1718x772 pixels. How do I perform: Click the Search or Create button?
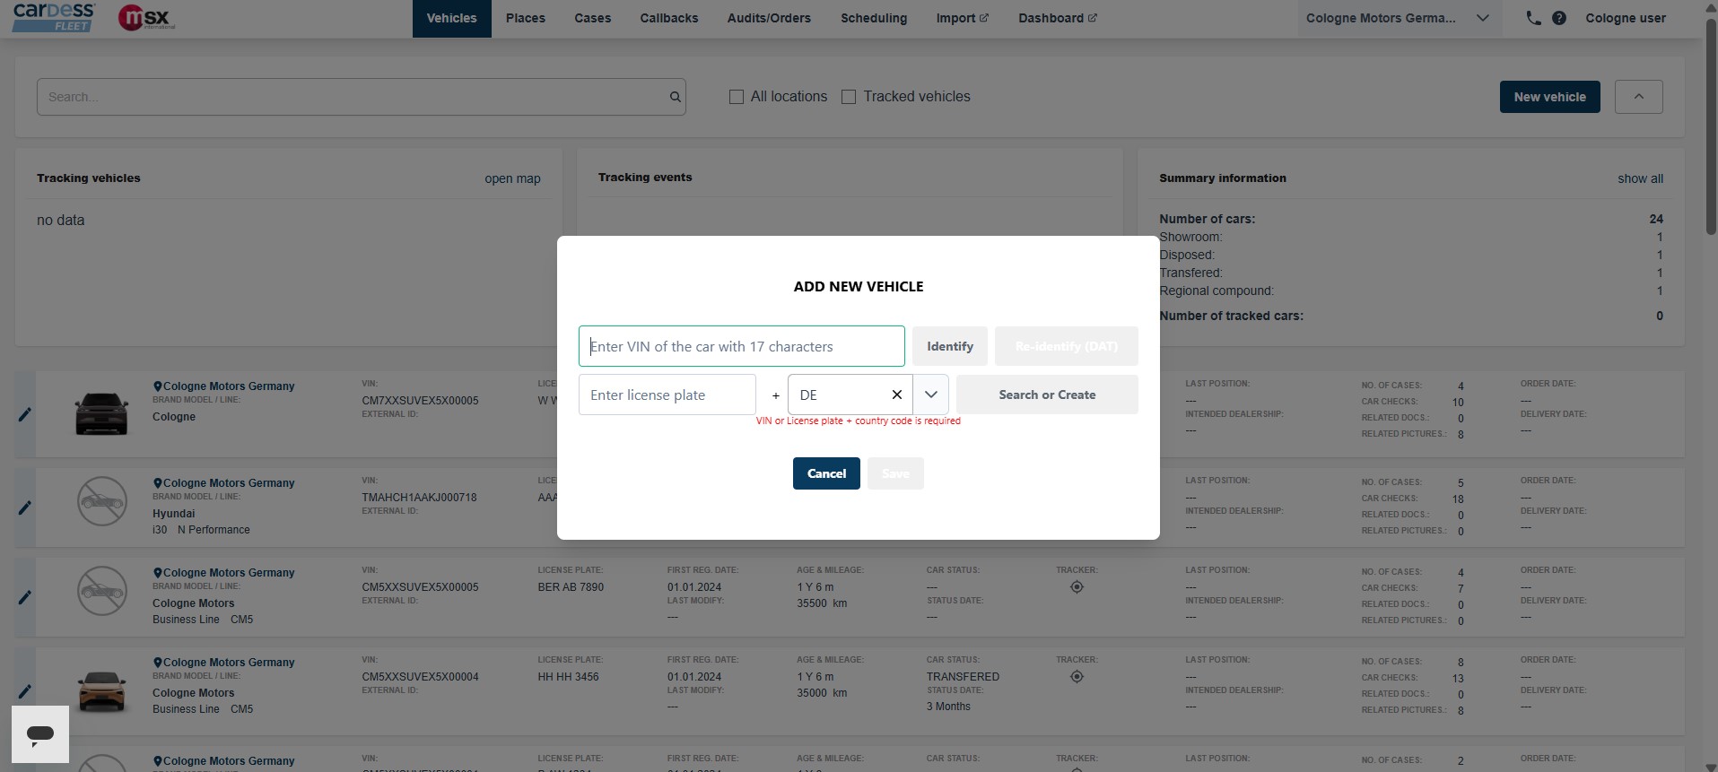1046,395
